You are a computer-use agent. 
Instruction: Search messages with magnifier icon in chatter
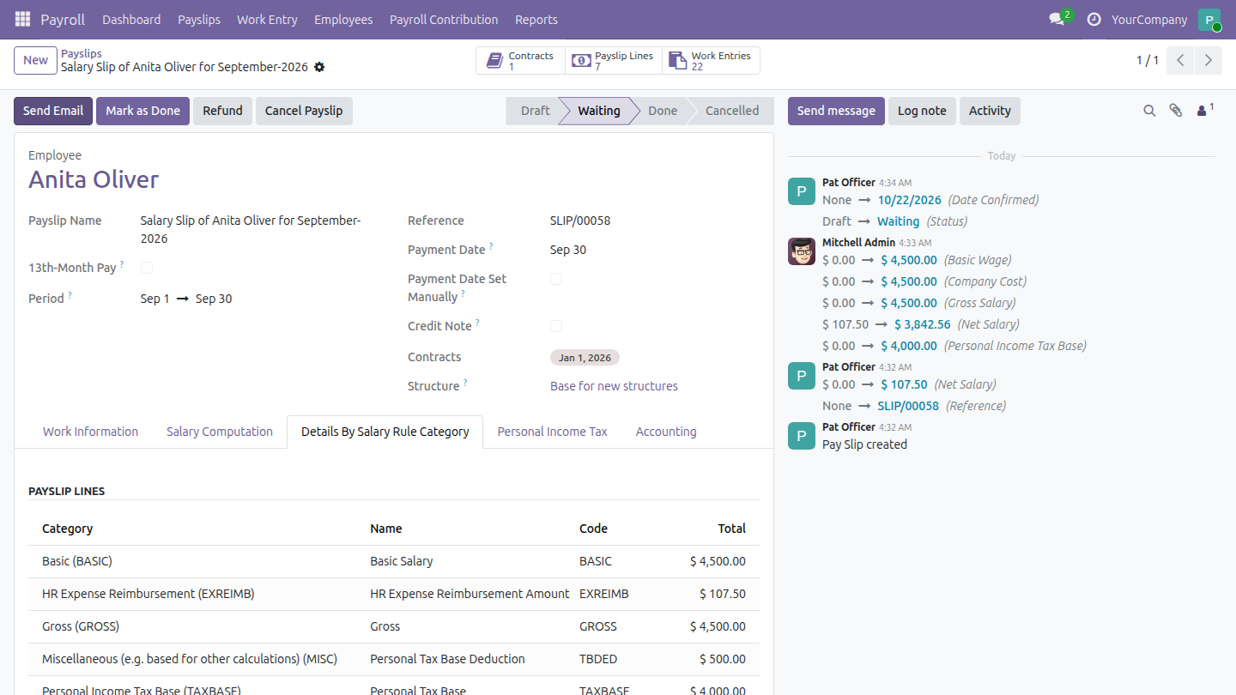(x=1149, y=111)
